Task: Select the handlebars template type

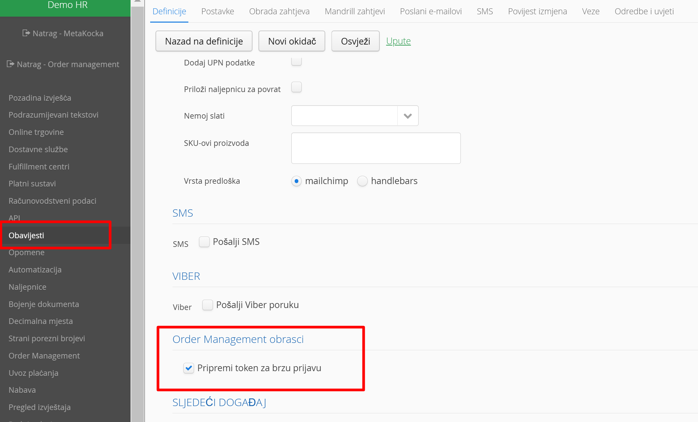Action: coord(362,181)
